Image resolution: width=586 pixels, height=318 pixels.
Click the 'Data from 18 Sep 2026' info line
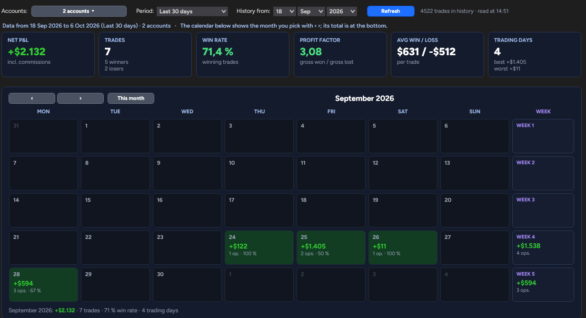tap(195, 26)
